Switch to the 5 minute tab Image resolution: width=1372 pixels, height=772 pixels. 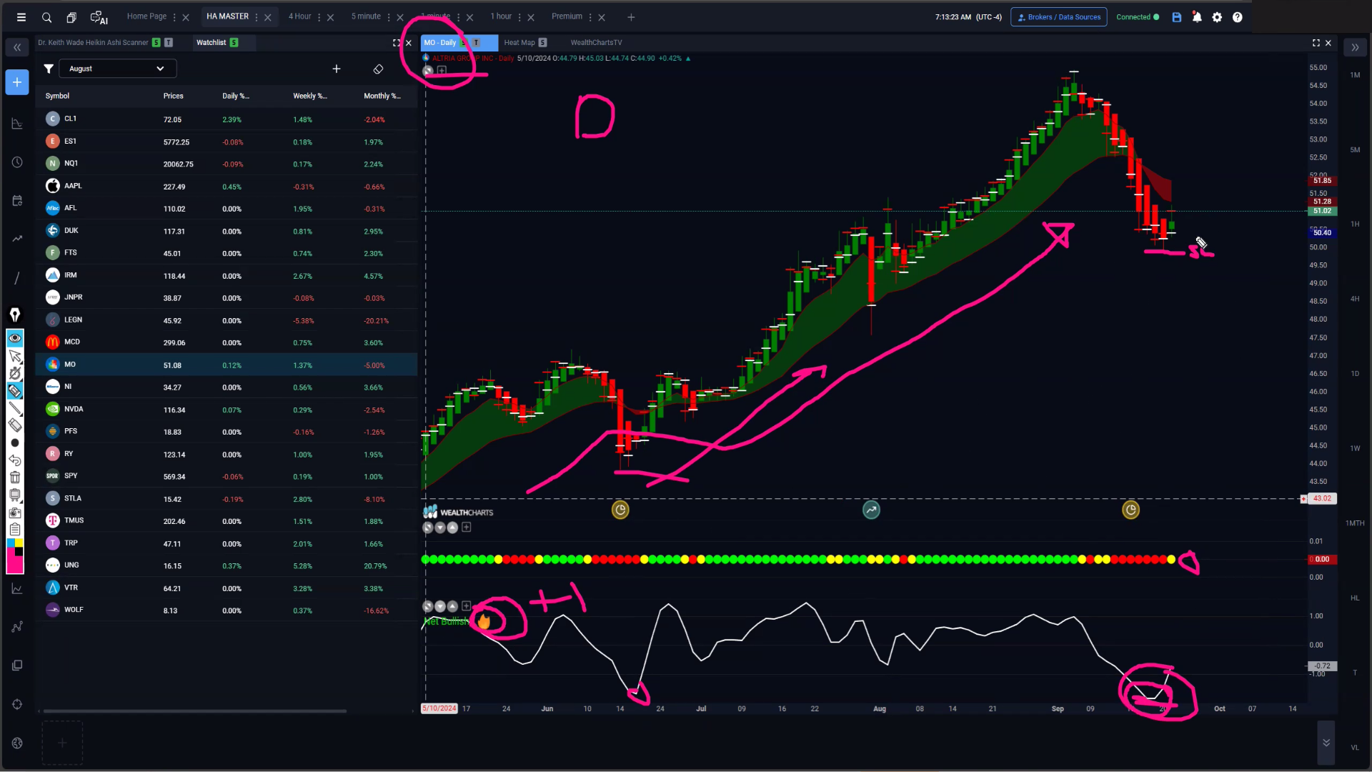366,16
